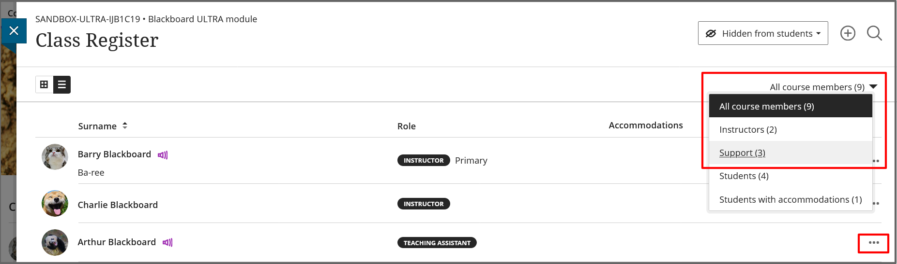Click Charlie Blackboard's dog avatar picture
The width and height of the screenshot is (897, 264).
tap(55, 204)
